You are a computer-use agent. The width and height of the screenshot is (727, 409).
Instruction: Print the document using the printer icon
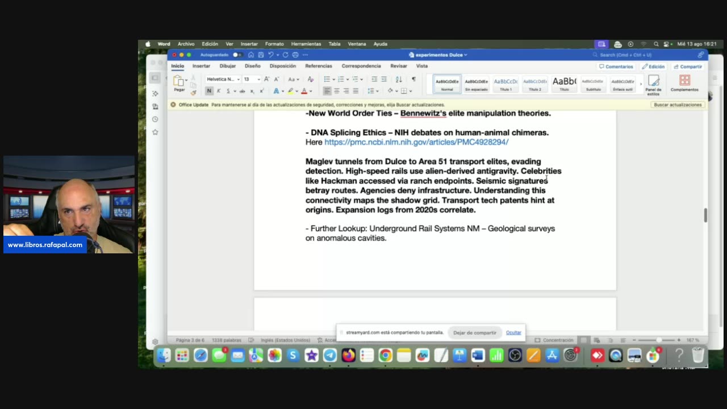295,55
